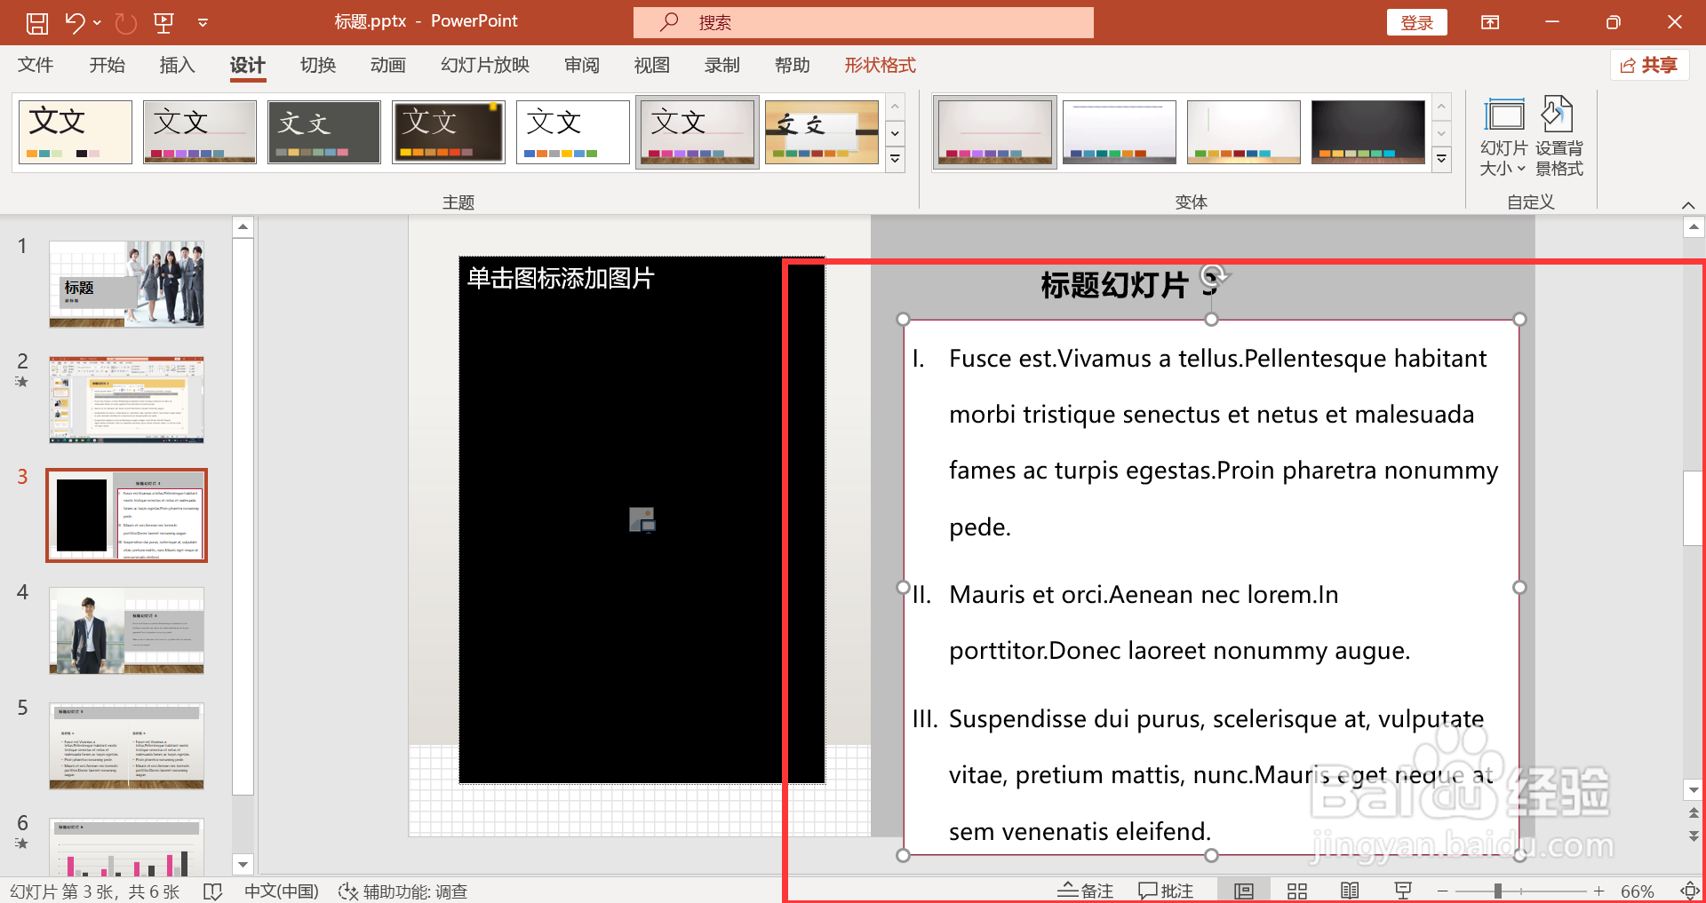Select the second white variant with blue accents
The height and width of the screenshot is (903, 1706).
tap(1120, 131)
